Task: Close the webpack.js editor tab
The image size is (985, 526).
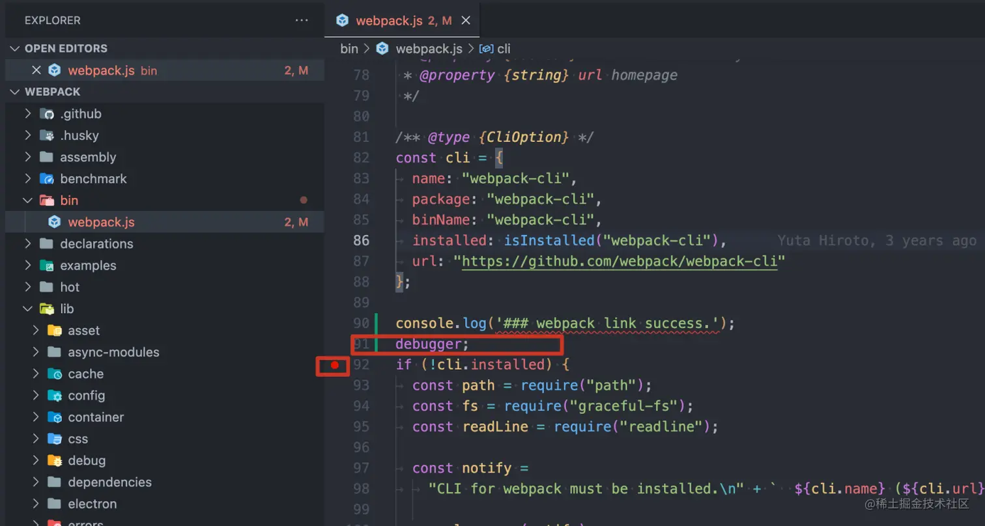Action: pos(466,20)
